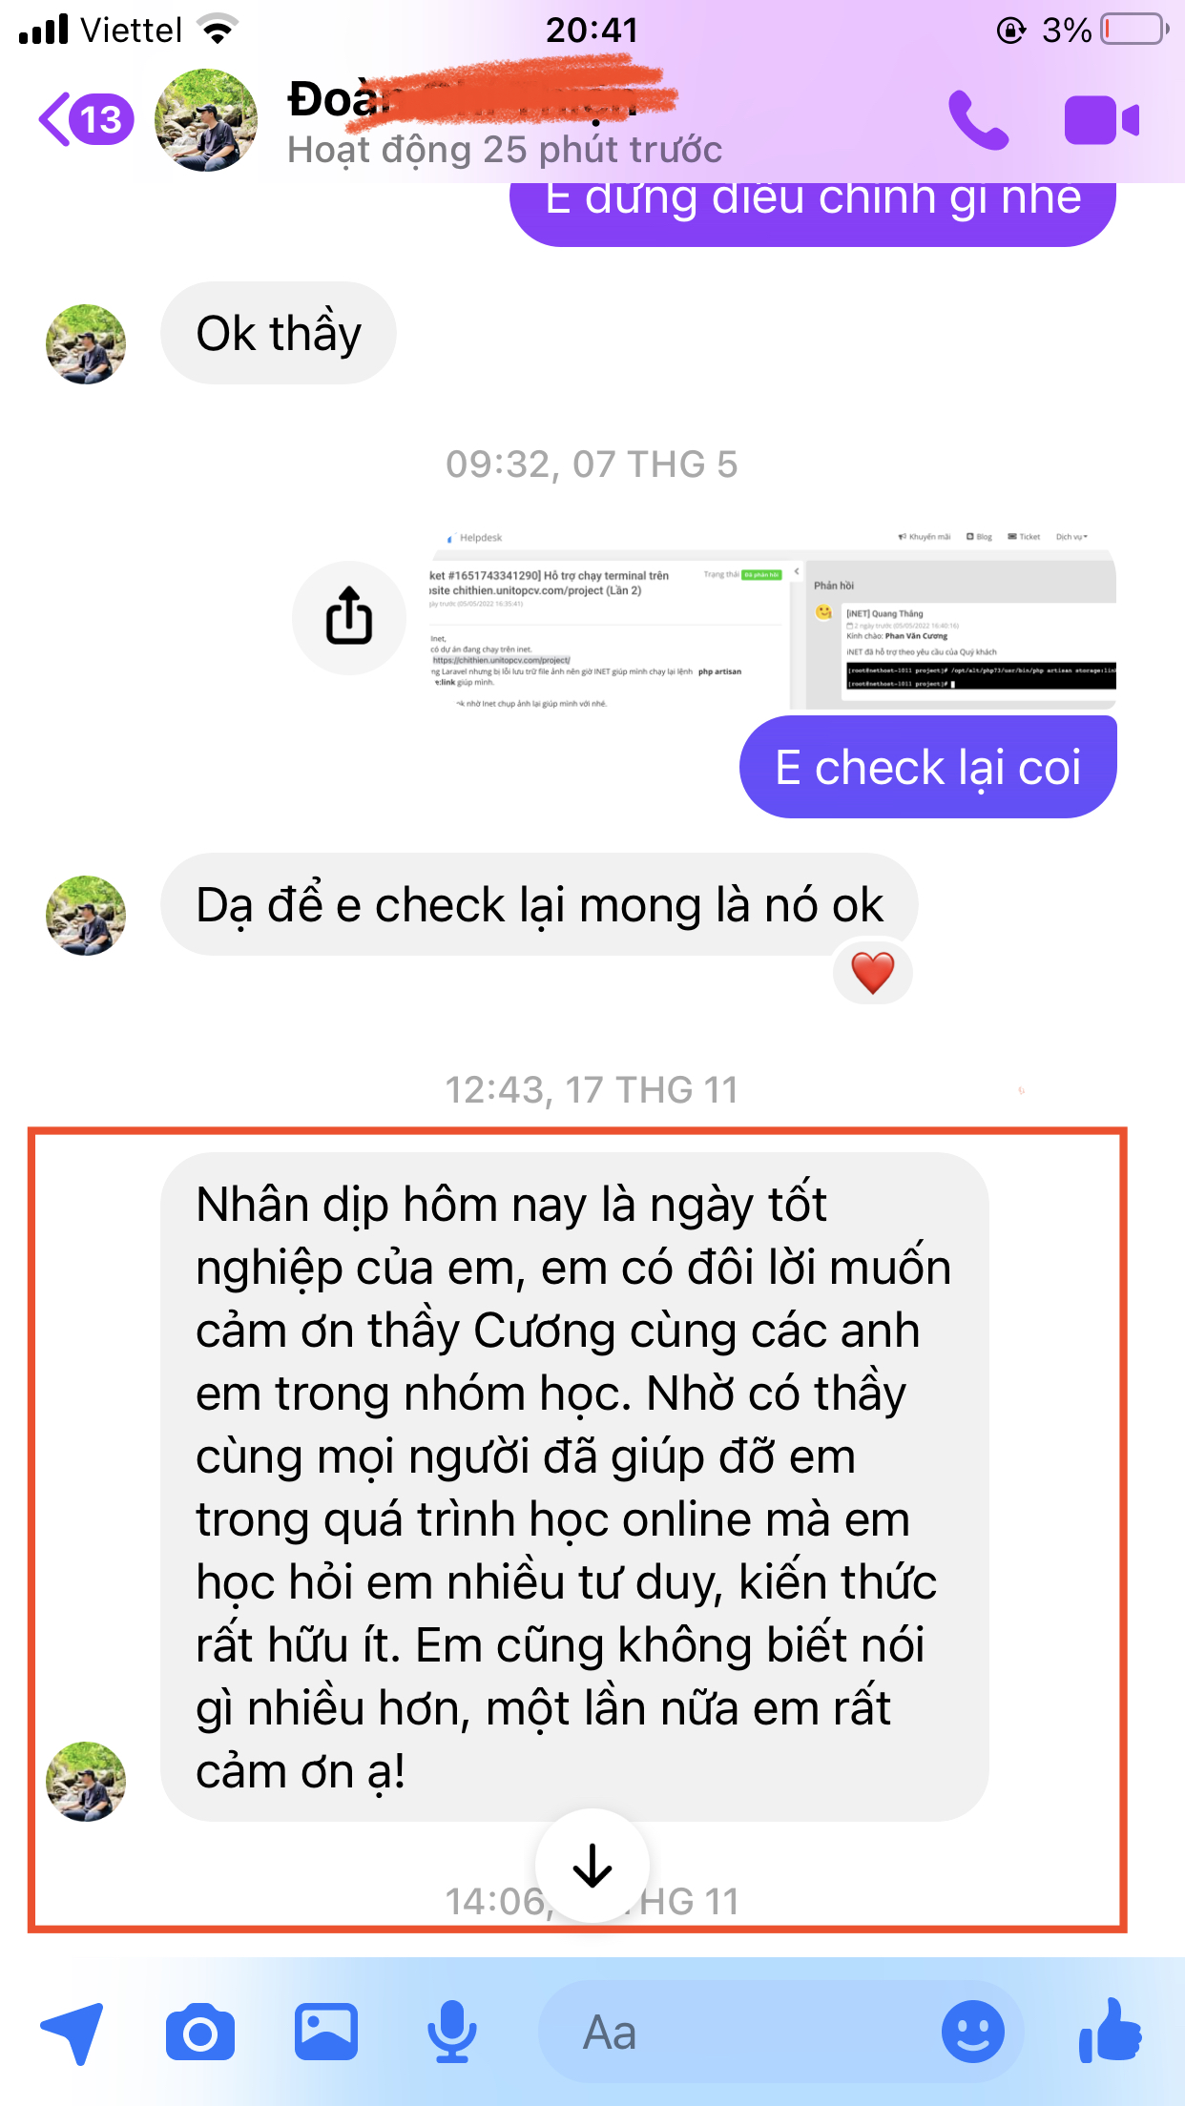Tap sender avatar beside 'Dạ để e check' message
Image resolution: width=1185 pixels, height=2106 pixels.
pos(86,916)
